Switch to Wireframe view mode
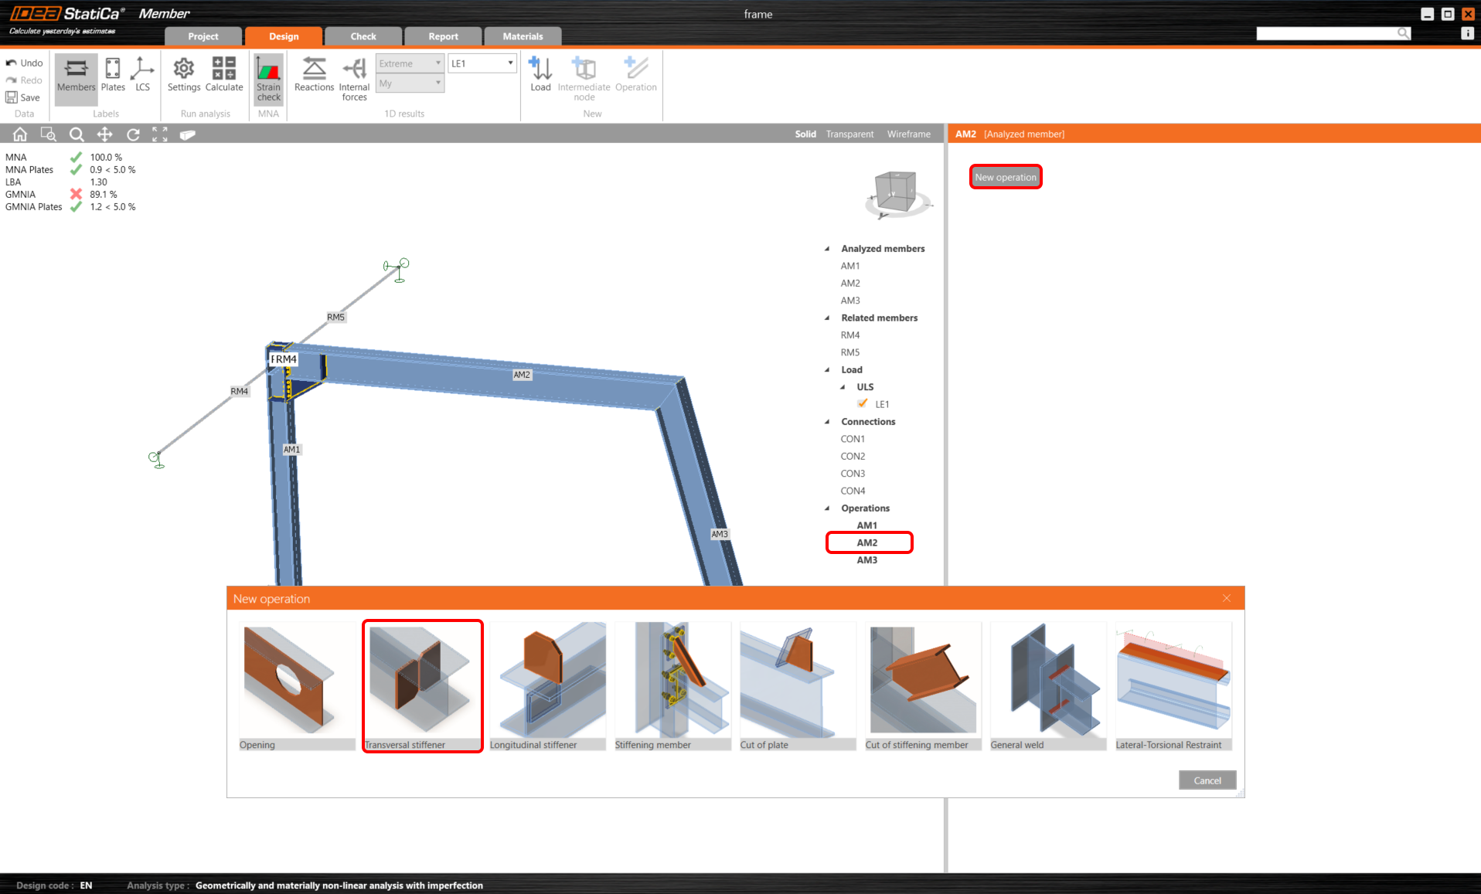This screenshot has height=894, width=1481. tap(909, 134)
